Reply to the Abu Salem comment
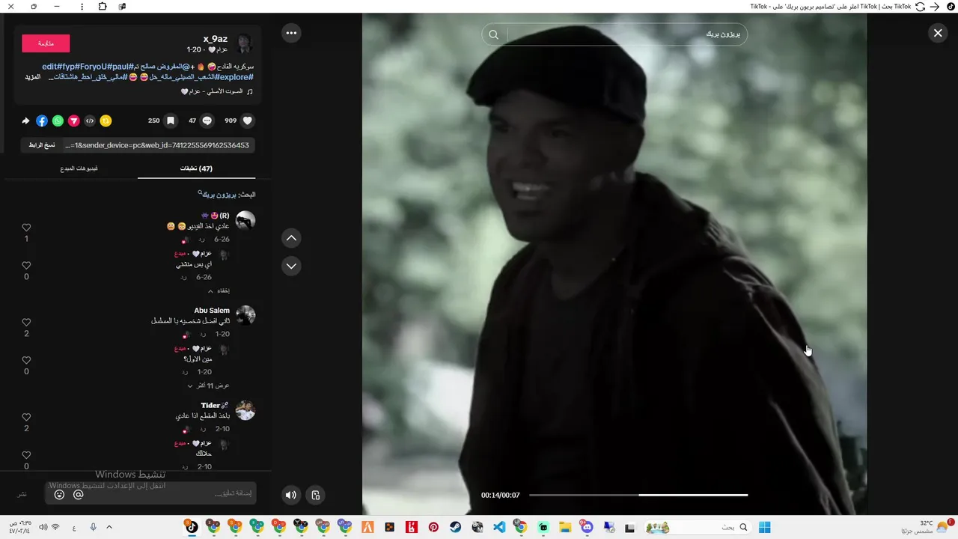 [x=202, y=334]
